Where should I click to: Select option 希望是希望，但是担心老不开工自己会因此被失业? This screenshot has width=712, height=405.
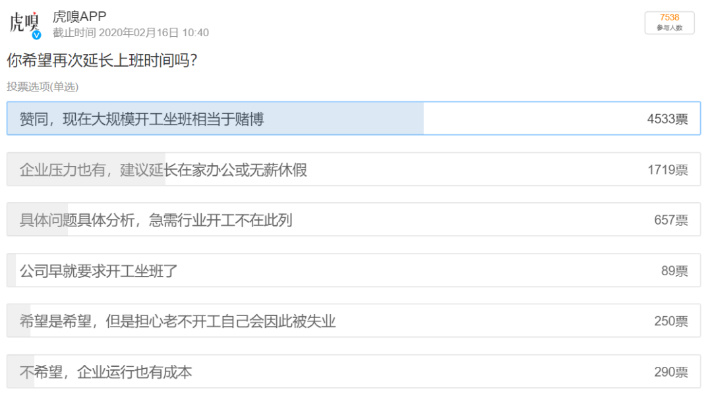tap(178, 321)
